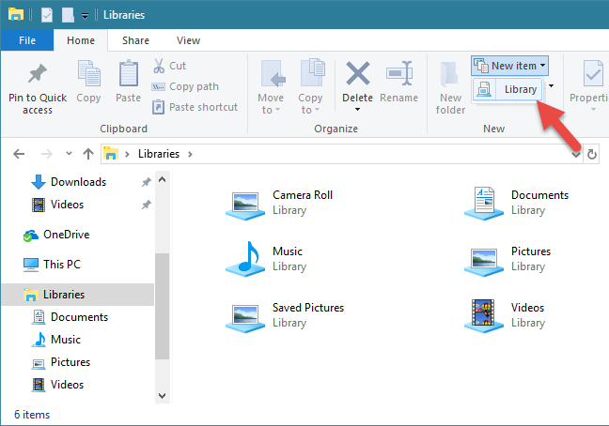The width and height of the screenshot is (609, 426).
Task: Select This PC in navigation pane
Action: tap(52, 265)
